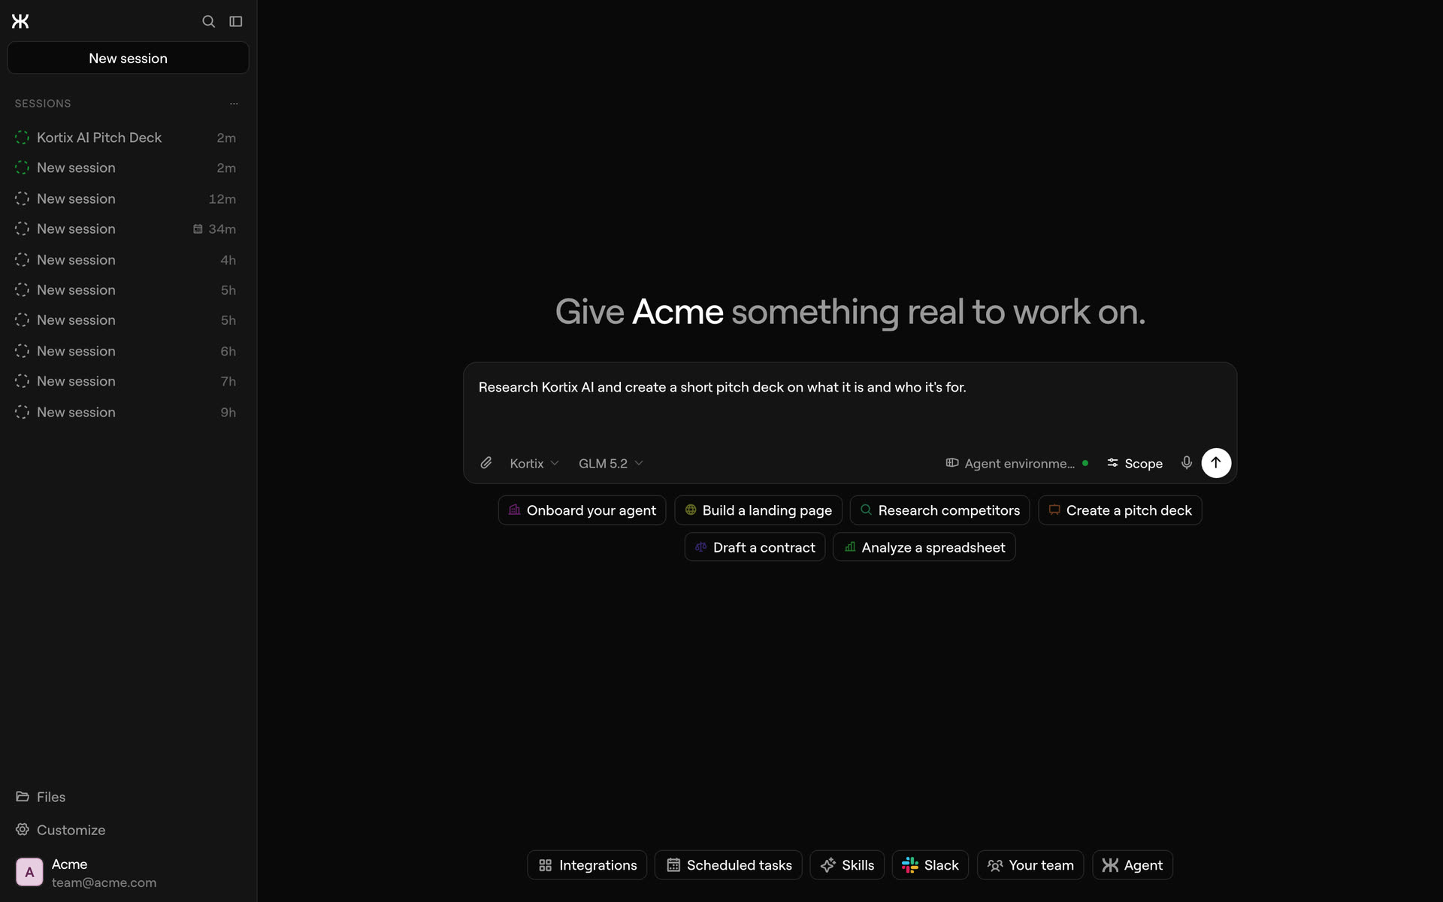
Task: Select the Onboard your agent suggestion
Action: pos(582,510)
